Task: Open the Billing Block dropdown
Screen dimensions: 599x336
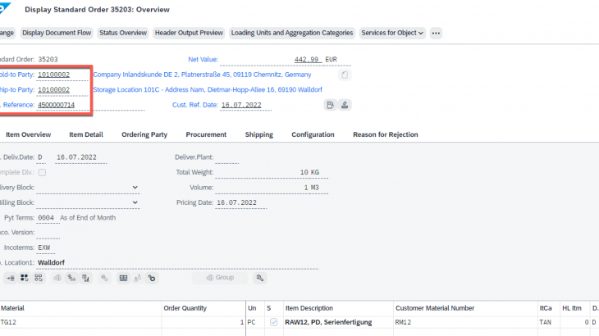Action: [135, 202]
